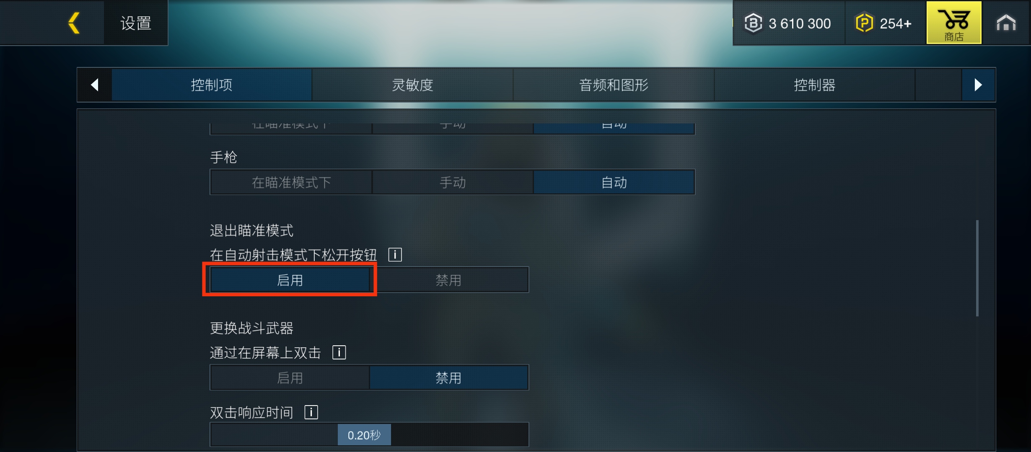1031x452 pixels.
Task: Open info icon beside 在自动射击模式下松开按钮
Action: (x=395, y=254)
